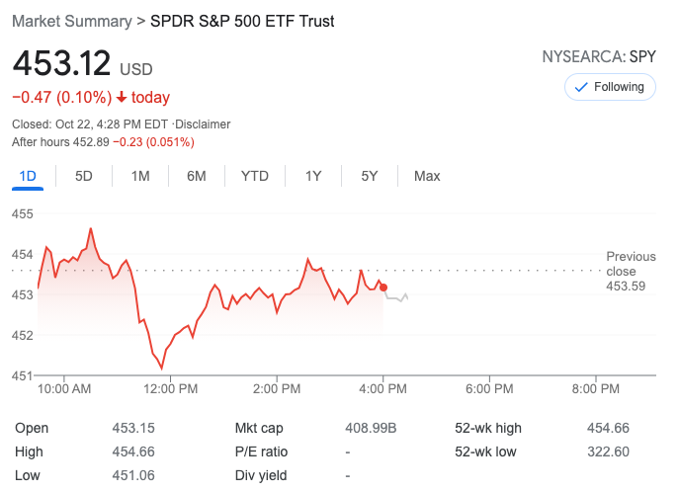Select the YTD range tab
This screenshot has height=493, width=679.
click(x=255, y=176)
